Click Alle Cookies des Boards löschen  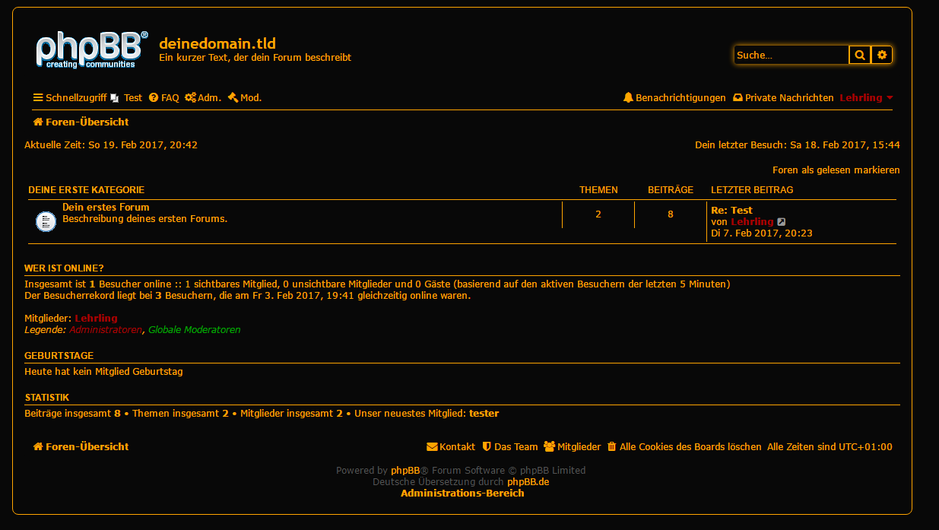(x=684, y=447)
